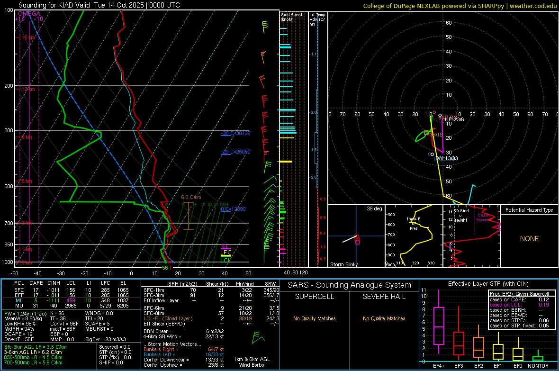559x371 pixels.
Task: Click the 'Inf. Temp. Adv.' panel header
Action: 317,19
